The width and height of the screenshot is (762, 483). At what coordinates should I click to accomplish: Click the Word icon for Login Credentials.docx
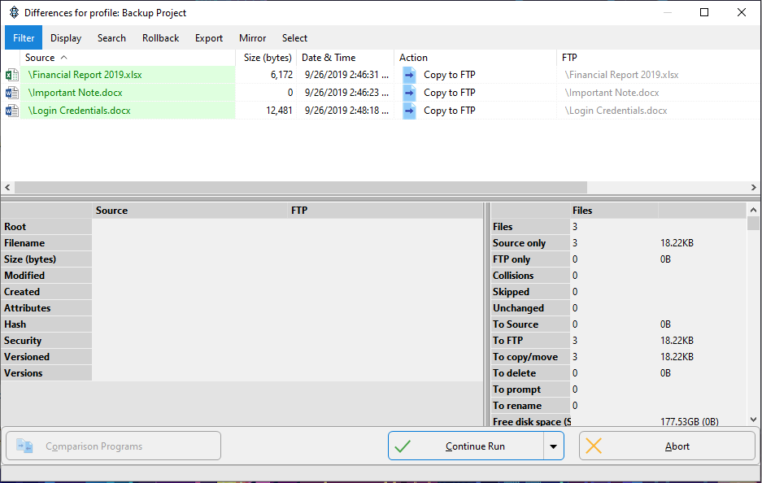click(11, 111)
